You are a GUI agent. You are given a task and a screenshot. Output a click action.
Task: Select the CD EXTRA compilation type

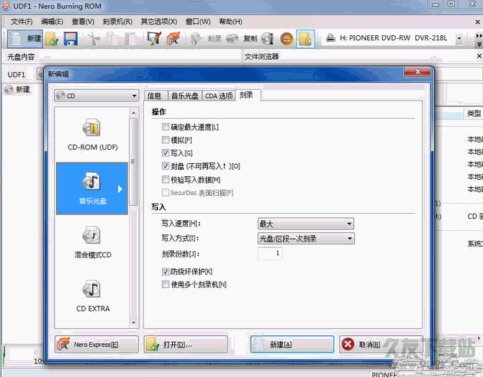pos(92,296)
